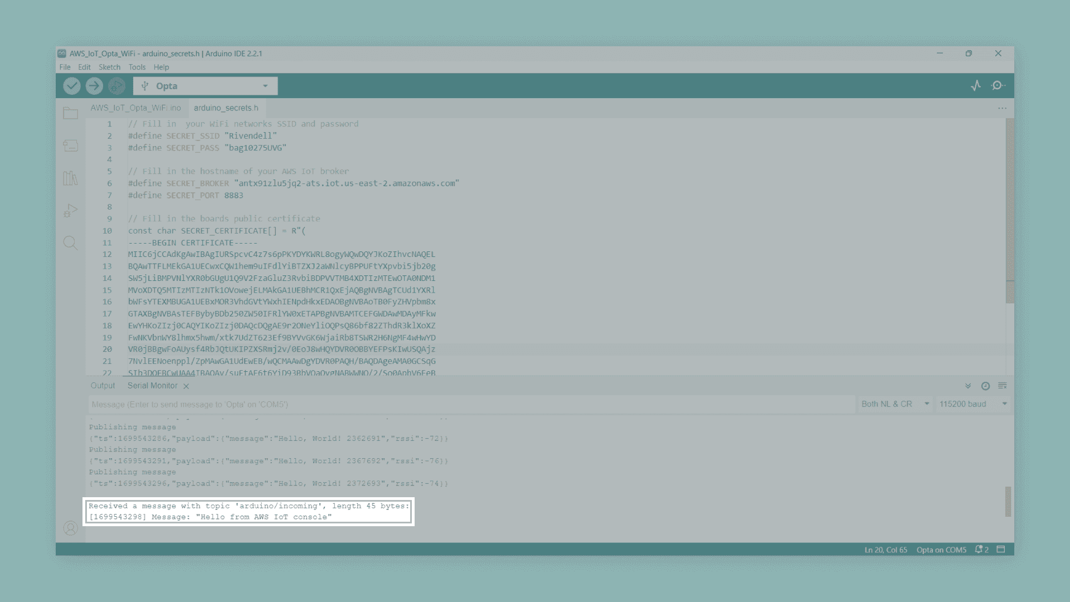Open the Sketchbook folder sidebar icon
This screenshot has height=602, width=1070.
click(x=70, y=113)
